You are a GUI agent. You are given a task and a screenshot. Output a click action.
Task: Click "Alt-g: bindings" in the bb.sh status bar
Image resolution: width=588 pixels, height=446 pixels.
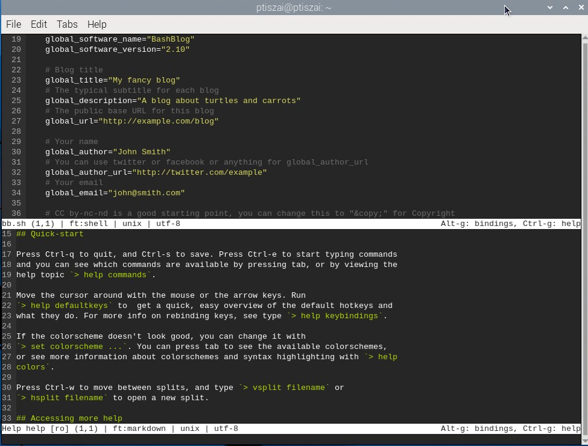479,224
